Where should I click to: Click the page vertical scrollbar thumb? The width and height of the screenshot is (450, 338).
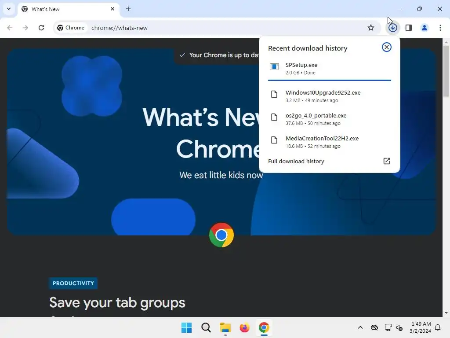coord(446,71)
